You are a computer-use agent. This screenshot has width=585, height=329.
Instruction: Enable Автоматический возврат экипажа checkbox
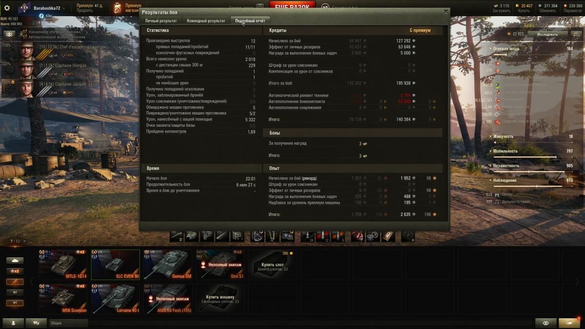(x=25, y=37)
